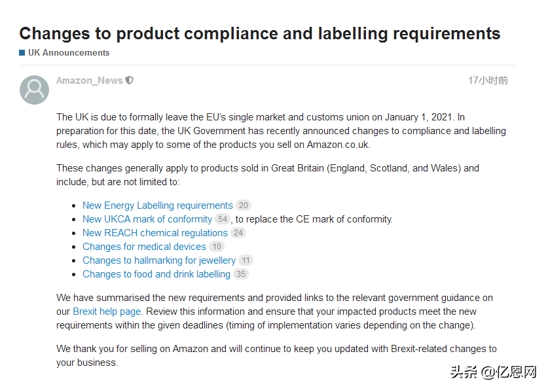Screen dimensions: 548x390
Task: Click the 10 click-count badge
Action: click(217, 247)
